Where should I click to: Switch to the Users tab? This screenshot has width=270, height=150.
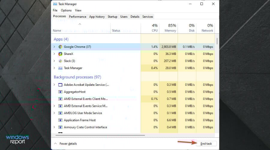pos(124,16)
